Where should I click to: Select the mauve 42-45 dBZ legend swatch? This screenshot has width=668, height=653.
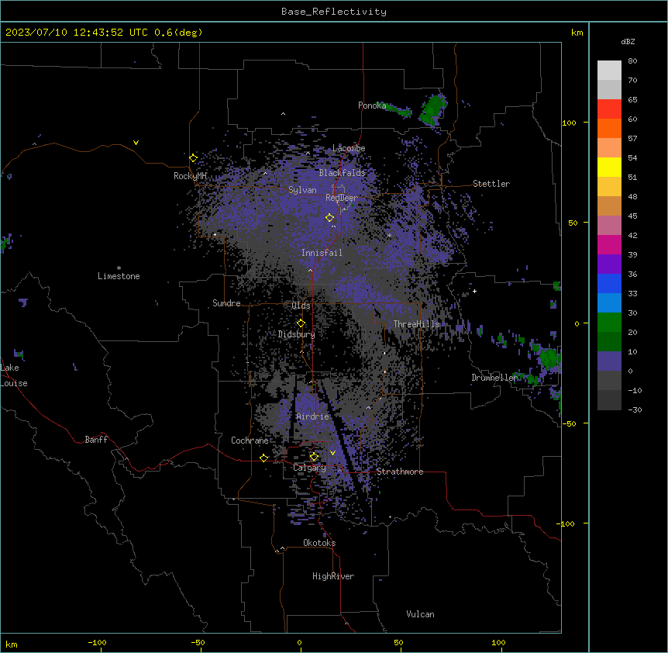tap(609, 225)
